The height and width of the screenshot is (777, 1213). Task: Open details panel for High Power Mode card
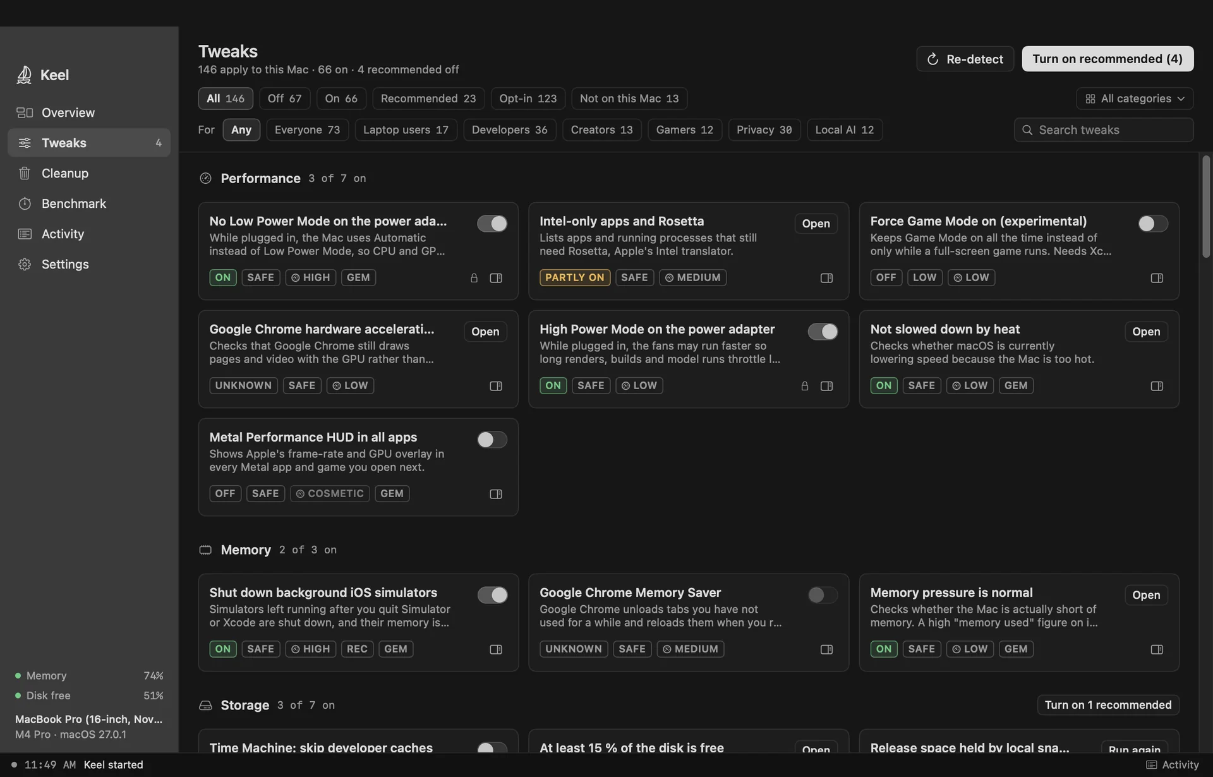[x=826, y=386]
